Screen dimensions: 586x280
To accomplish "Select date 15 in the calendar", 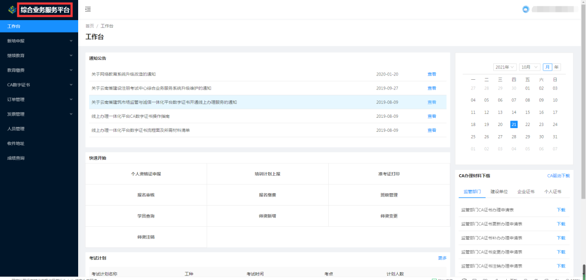I will 527,112.
